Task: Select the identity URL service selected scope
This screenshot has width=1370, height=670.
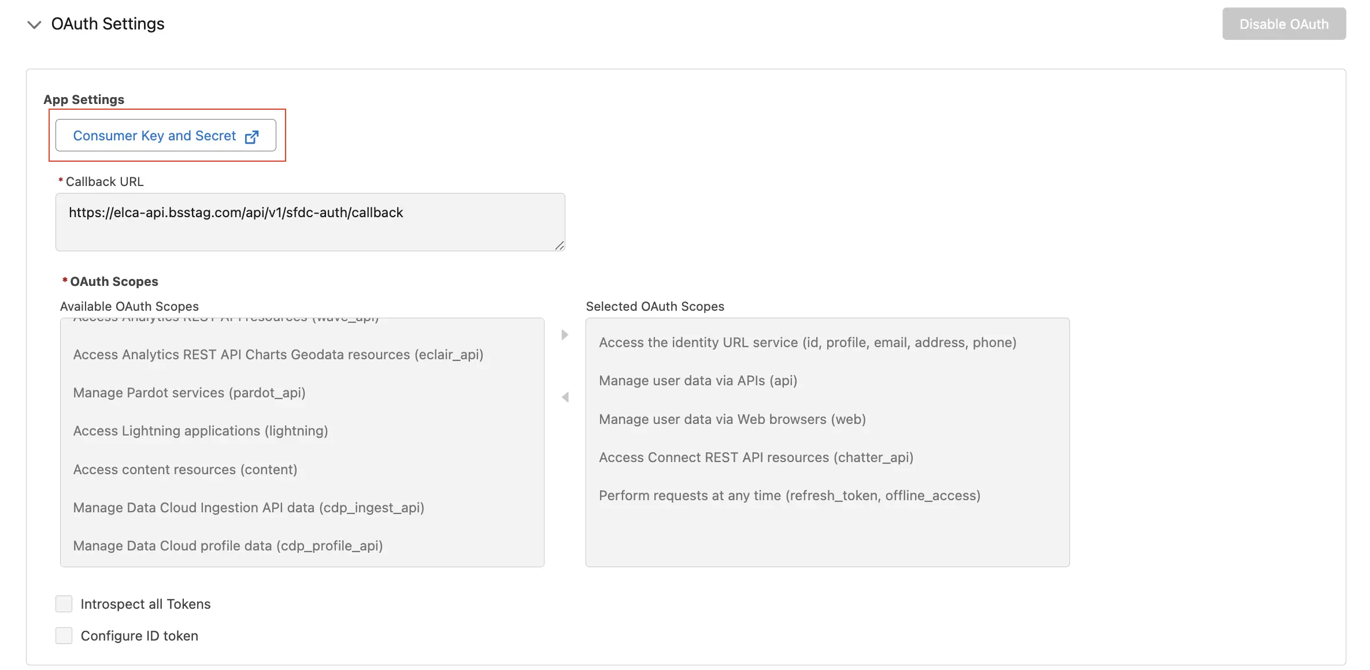Action: click(x=808, y=342)
